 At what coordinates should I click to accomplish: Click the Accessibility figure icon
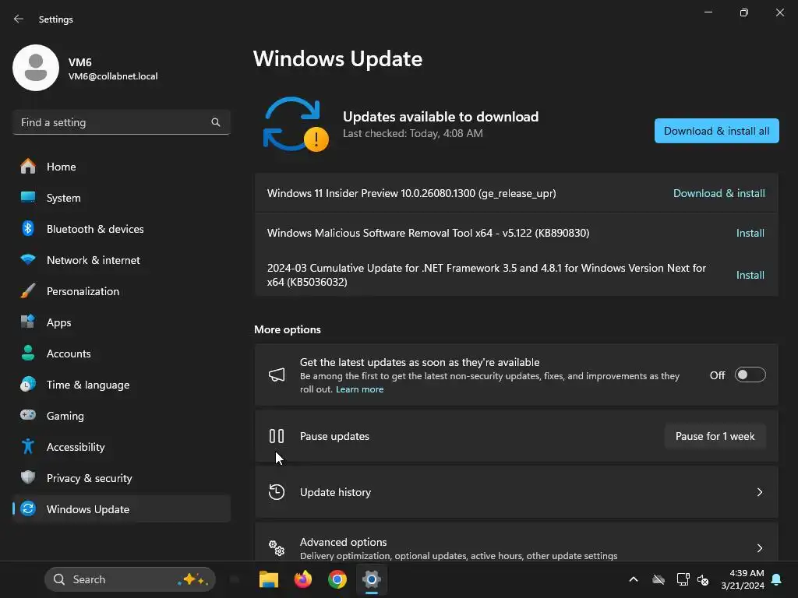[28, 446]
